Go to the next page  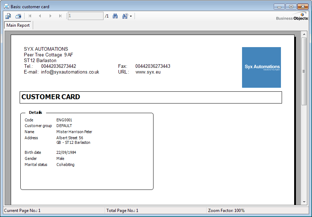pos(50,16)
